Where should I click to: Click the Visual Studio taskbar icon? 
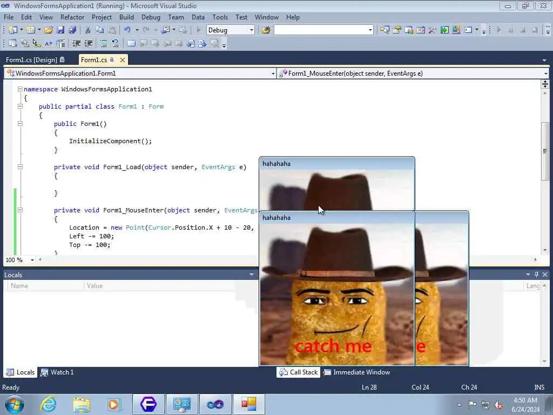click(x=215, y=404)
